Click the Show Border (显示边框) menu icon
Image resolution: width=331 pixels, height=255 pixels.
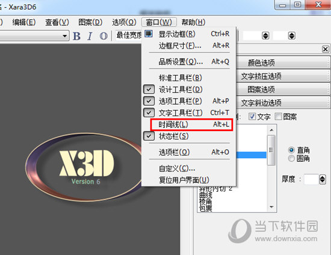[x=149, y=34]
